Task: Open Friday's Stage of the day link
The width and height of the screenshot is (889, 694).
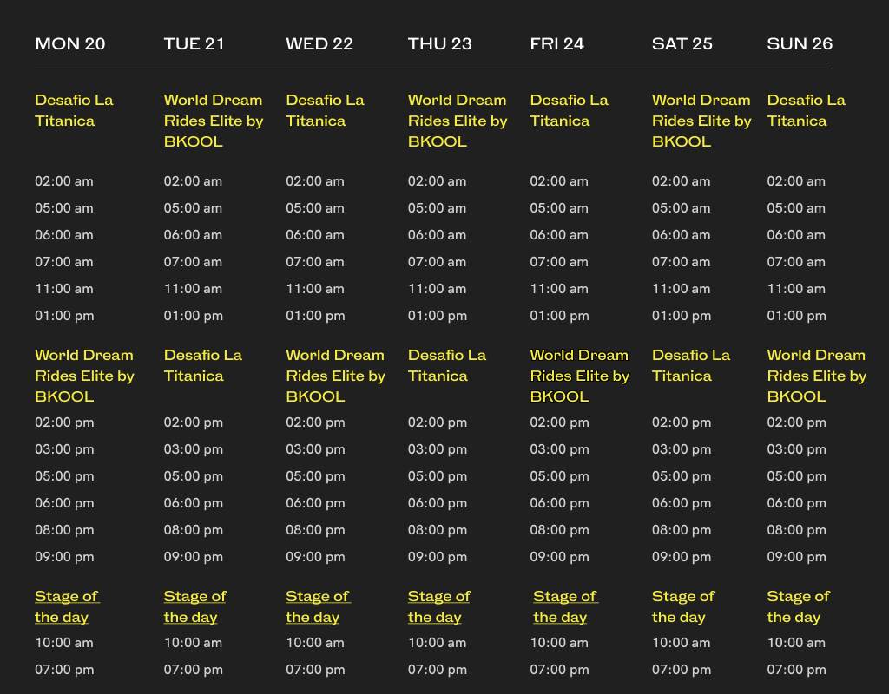Action: (565, 606)
